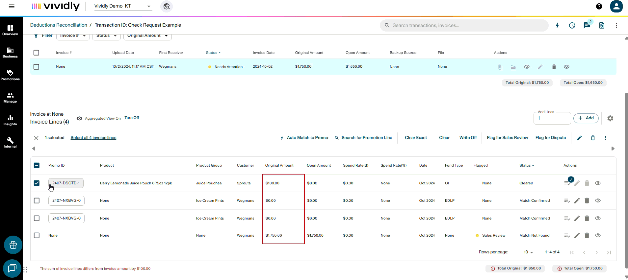The image size is (628, 280).
Task: Click the paperclip attach icon in invoice row
Action: 500,67
